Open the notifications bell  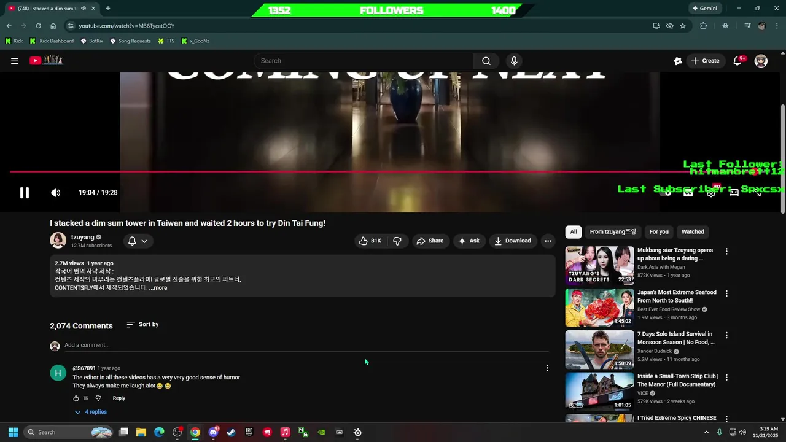738,61
